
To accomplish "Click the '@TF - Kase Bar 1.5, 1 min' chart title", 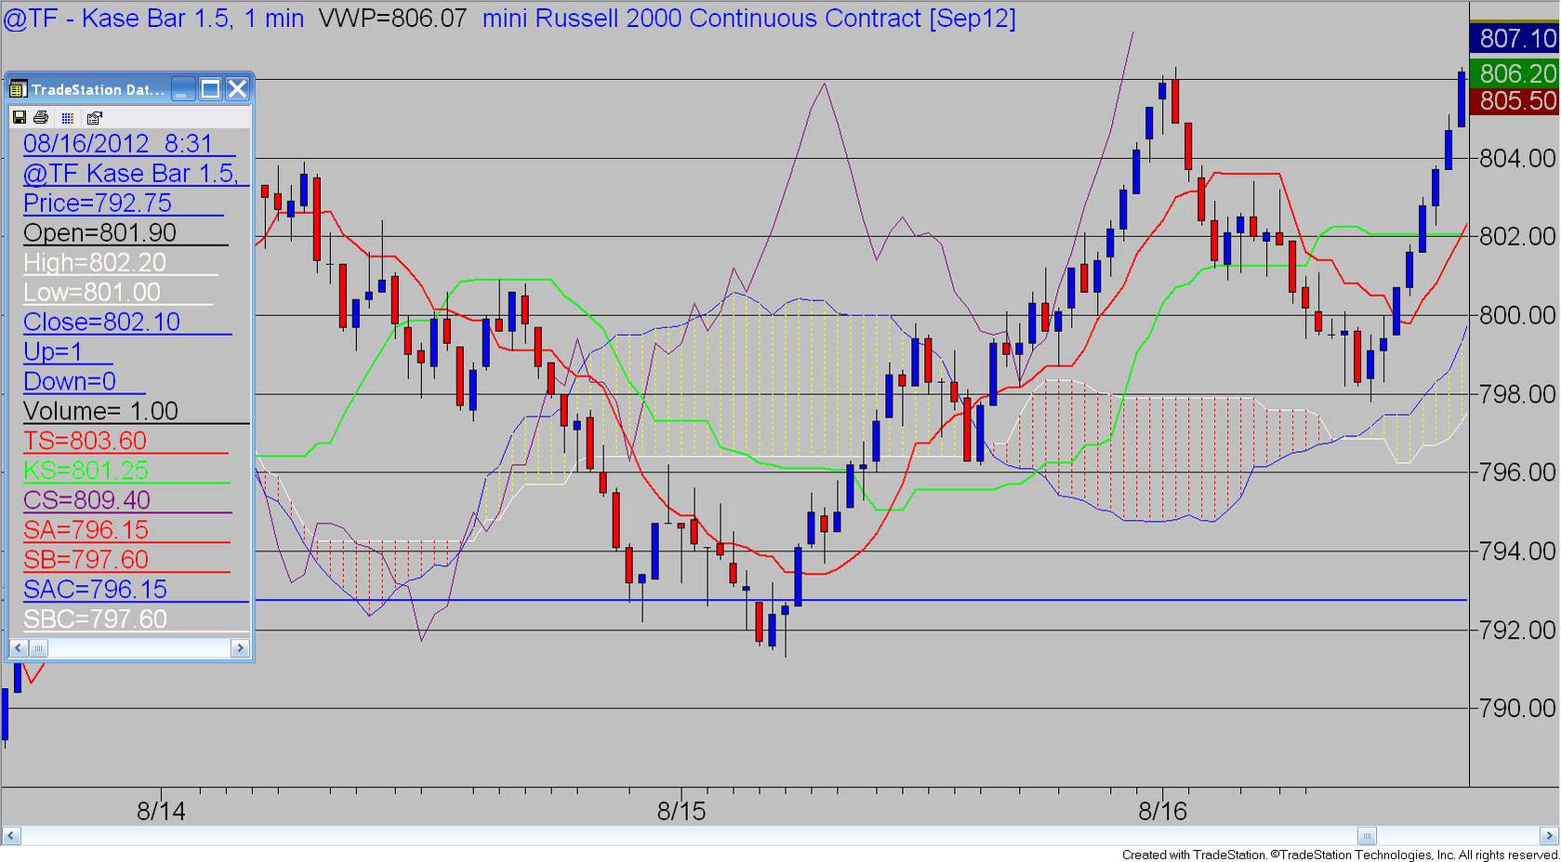I will coord(153,19).
